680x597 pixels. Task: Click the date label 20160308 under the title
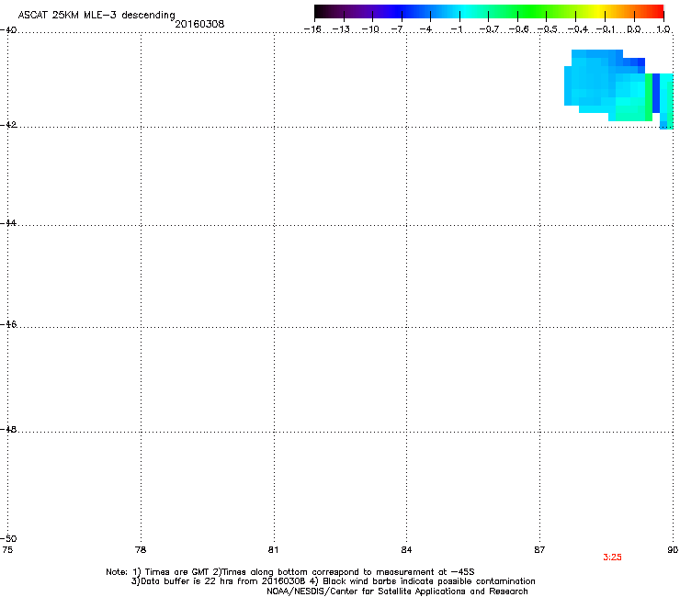(199, 24)
